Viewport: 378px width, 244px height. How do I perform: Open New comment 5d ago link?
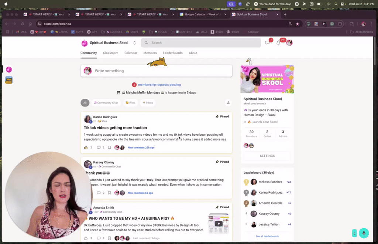[140, 193]
